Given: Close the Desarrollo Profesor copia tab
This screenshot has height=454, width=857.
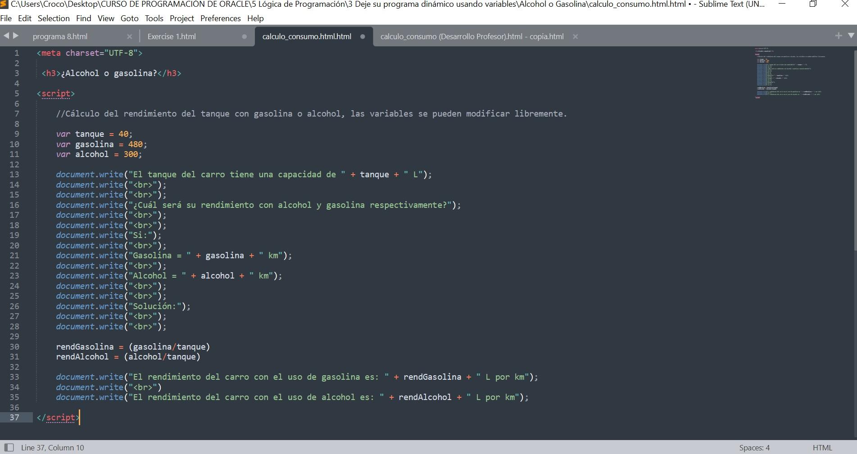Looking at the screenshot, I should (x=575, y=36).
